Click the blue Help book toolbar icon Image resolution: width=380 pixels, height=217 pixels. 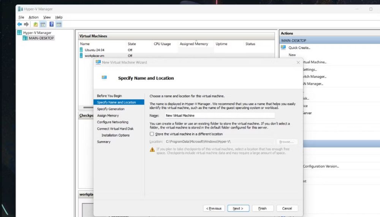(x=51, y=24)
